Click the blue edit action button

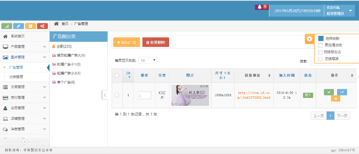click(342, 92)
